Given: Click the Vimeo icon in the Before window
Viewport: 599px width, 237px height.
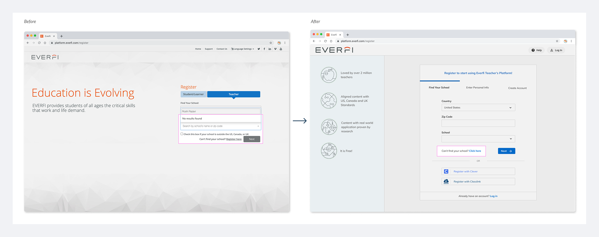Looking at the screenshot, I should point(275,49).
